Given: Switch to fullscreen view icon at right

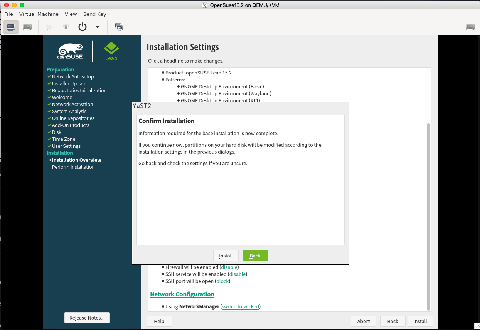Looking at the screenshot, I should coord(470,27).
